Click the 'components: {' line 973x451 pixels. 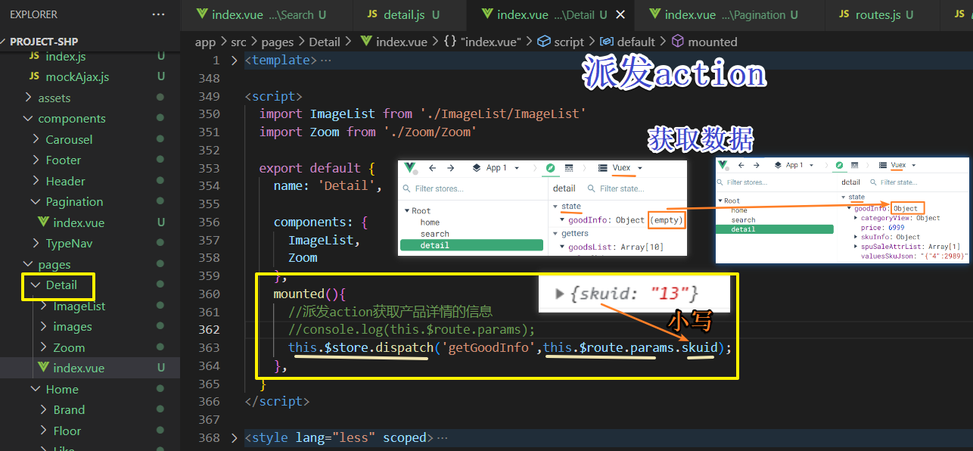pos(321,222)
